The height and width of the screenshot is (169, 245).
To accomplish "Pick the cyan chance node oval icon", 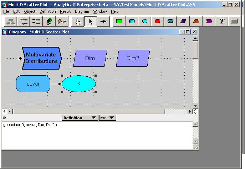I will click(x=145, y=21).
